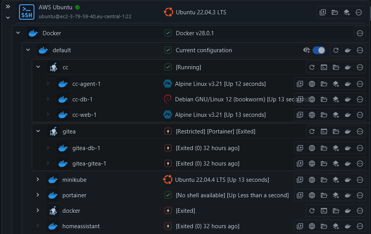Collapse the gitea compose project
Screen dimensions: 371x234
[38, 131]
